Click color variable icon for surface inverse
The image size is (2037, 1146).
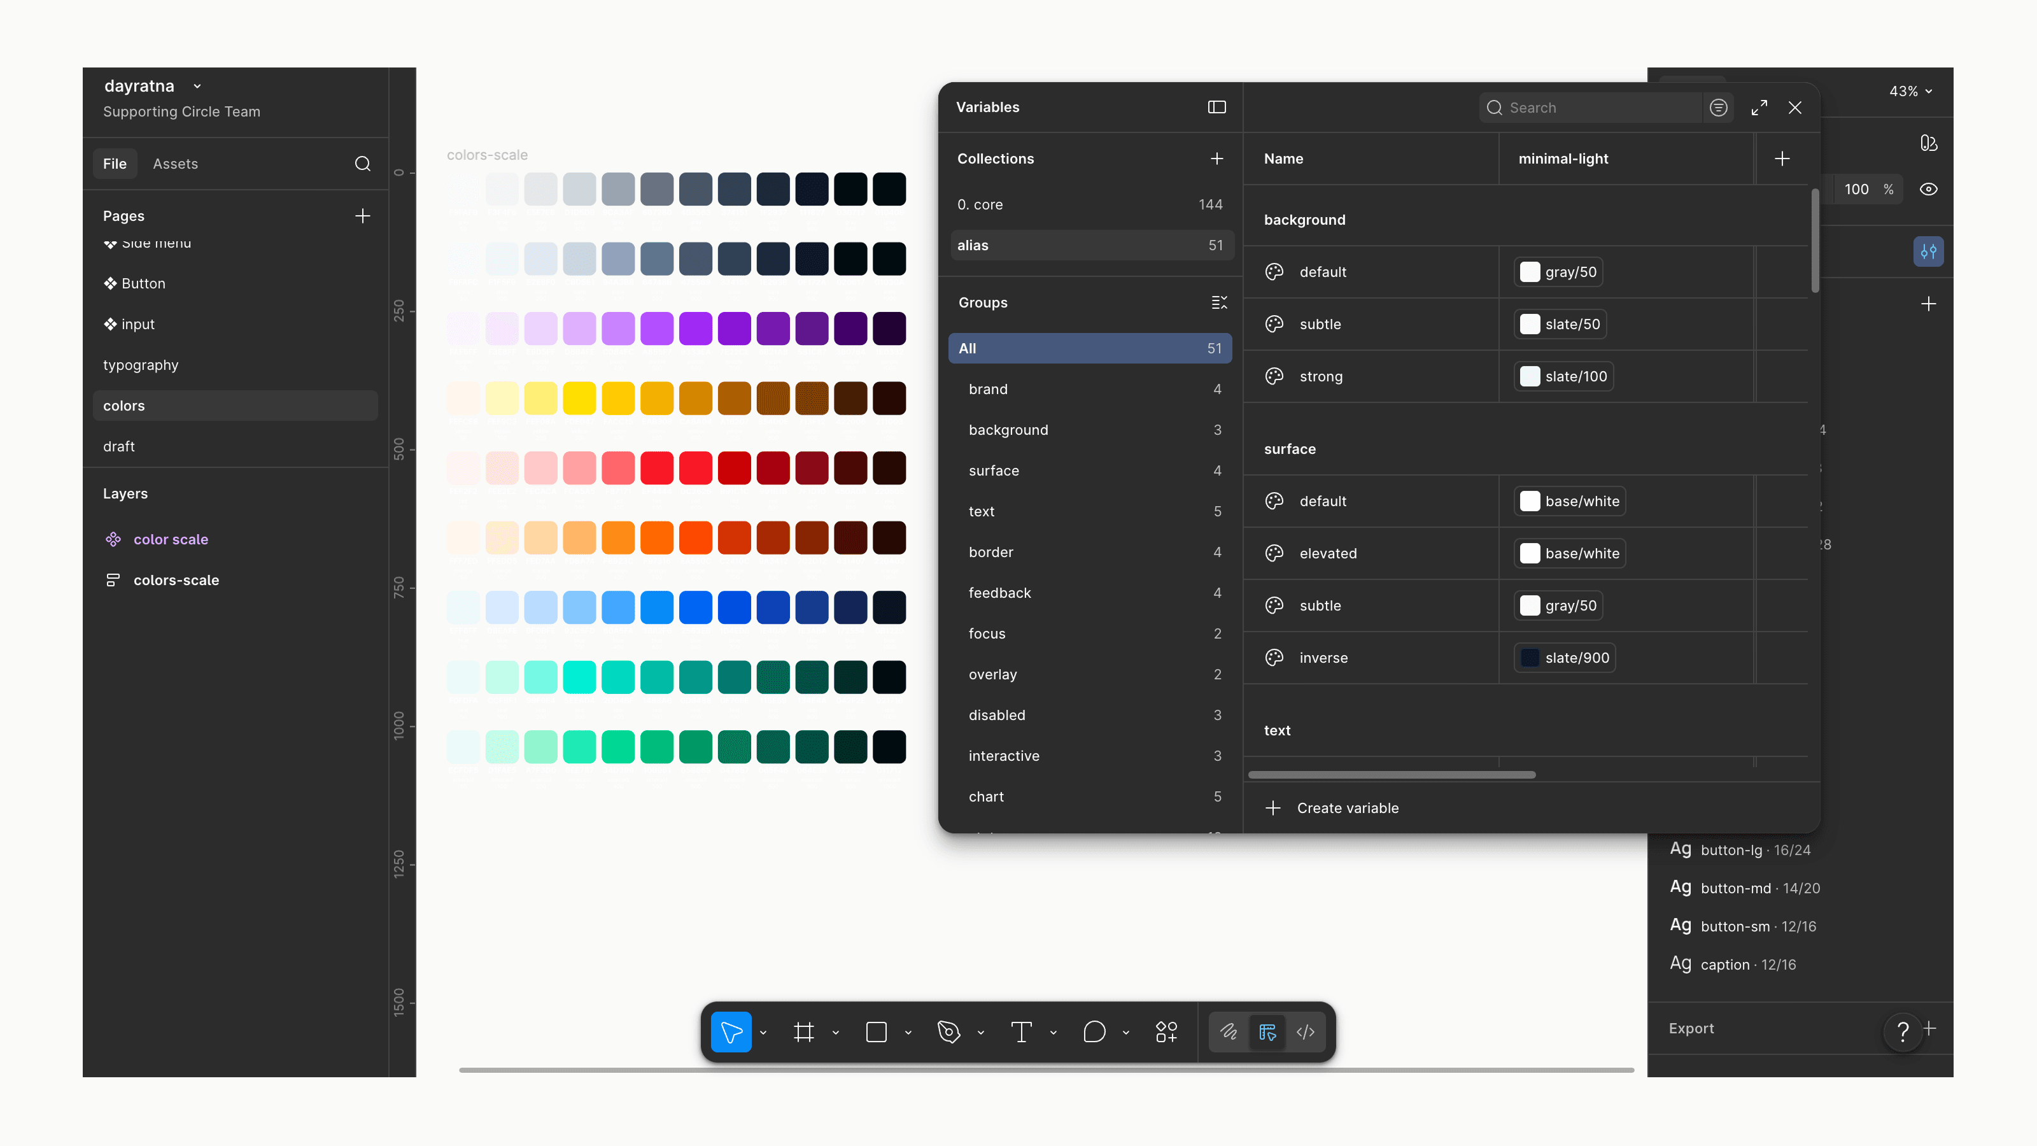[1274, 658]
